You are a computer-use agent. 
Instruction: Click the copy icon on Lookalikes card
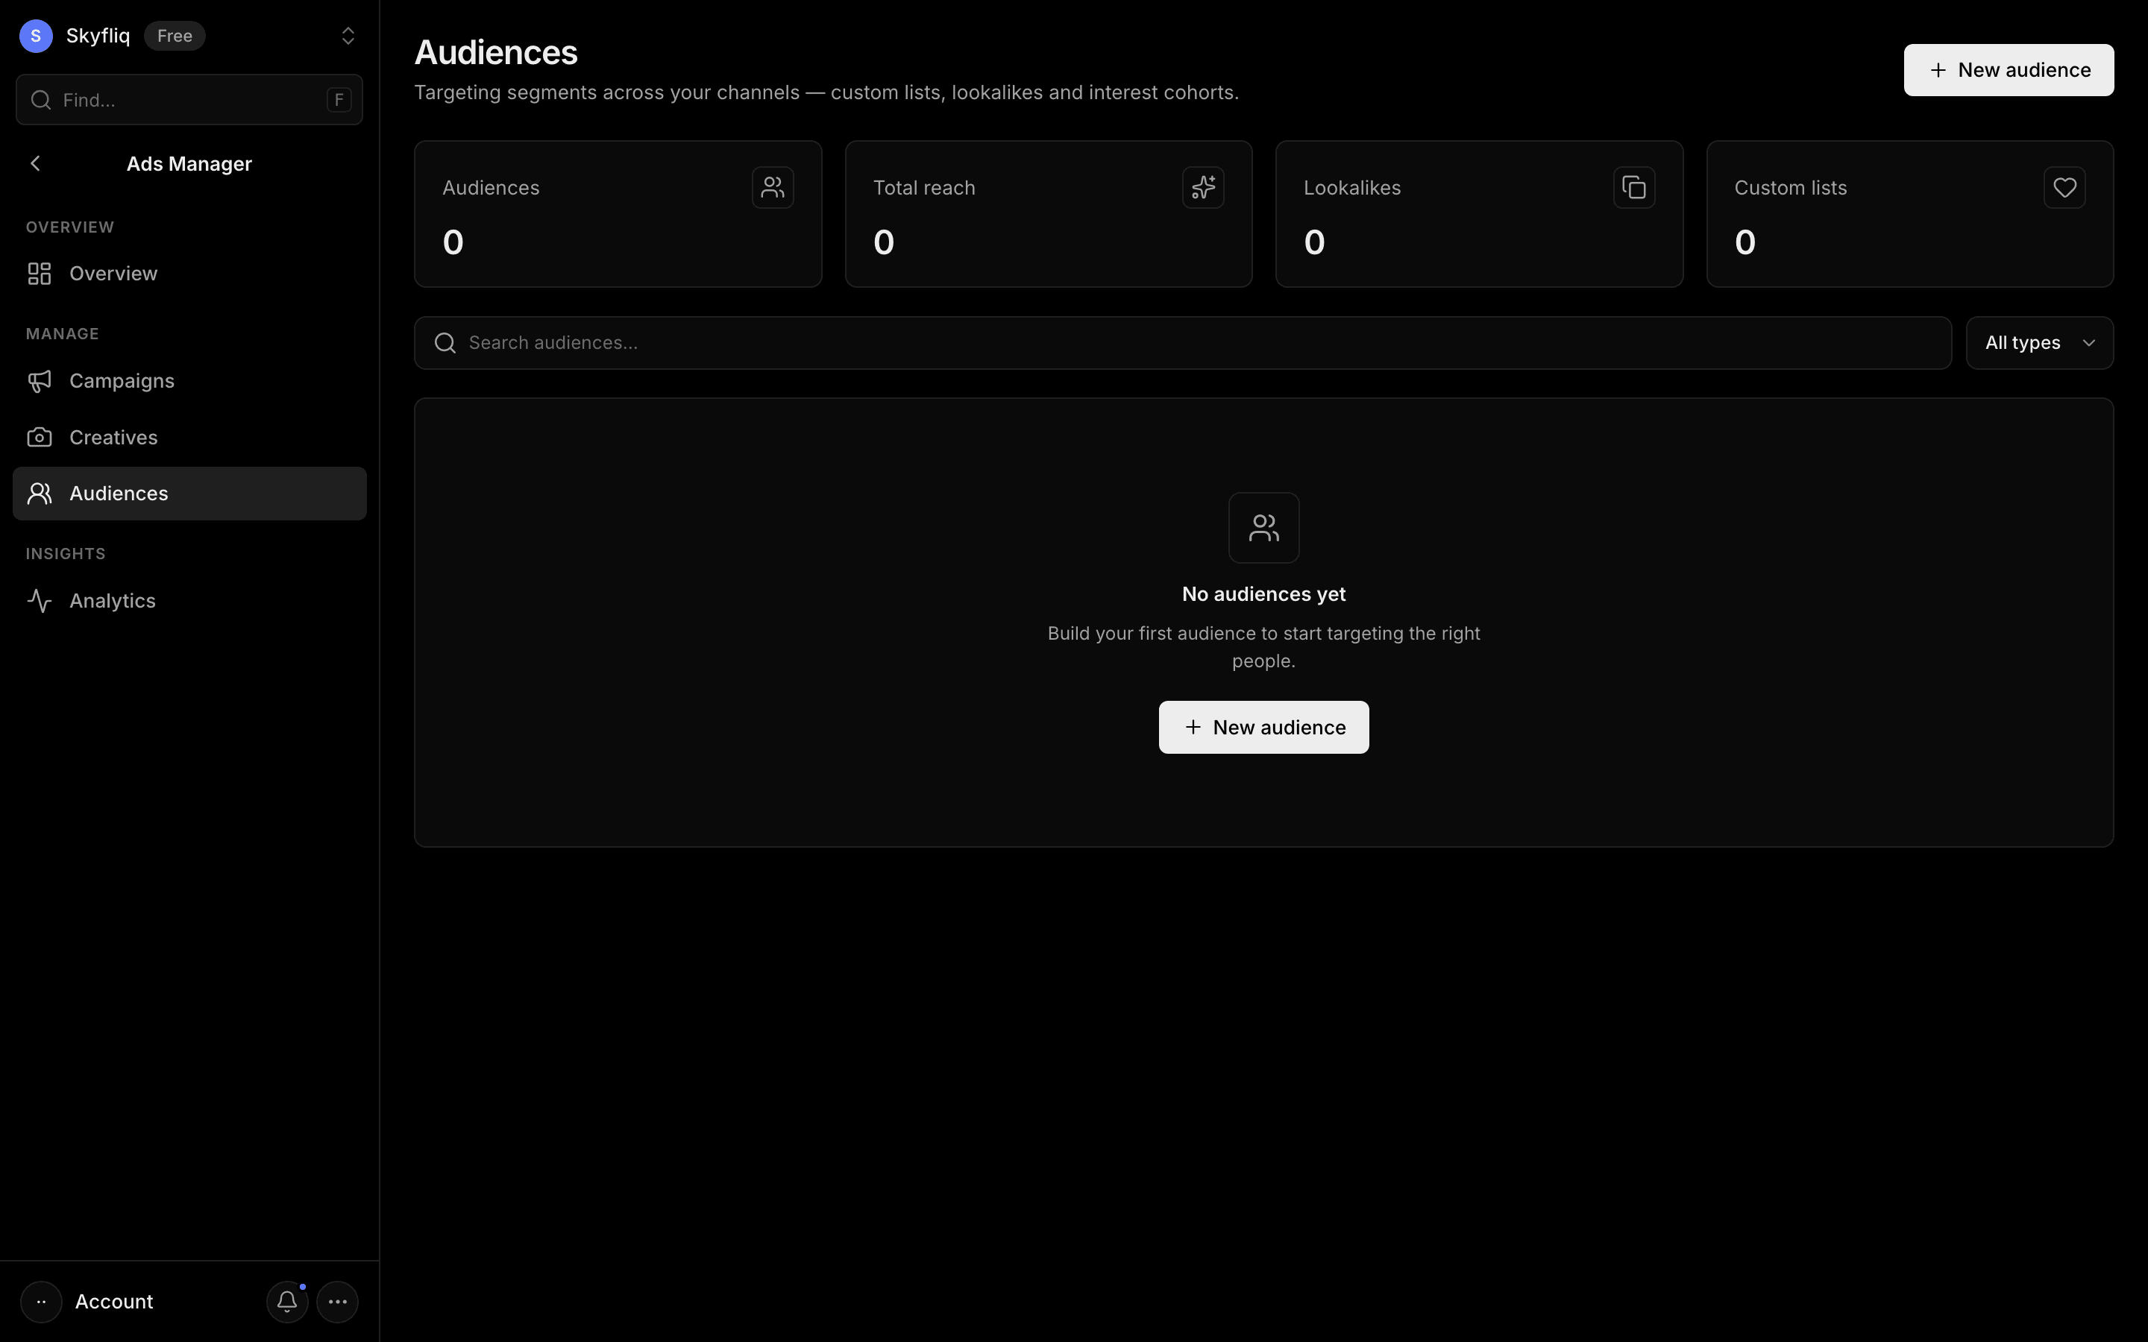tap(1633, 187)
